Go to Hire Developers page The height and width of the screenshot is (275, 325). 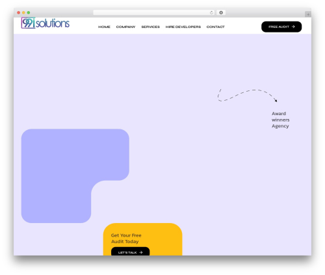click(183, 27)
